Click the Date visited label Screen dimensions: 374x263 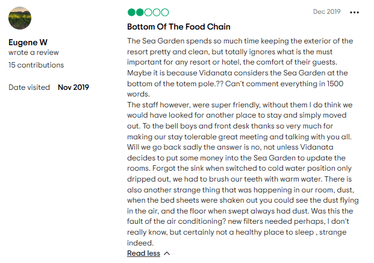29,87
